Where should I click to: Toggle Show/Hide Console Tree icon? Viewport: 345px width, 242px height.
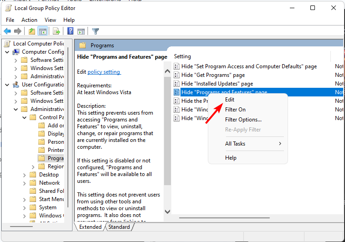coord(43,31)
